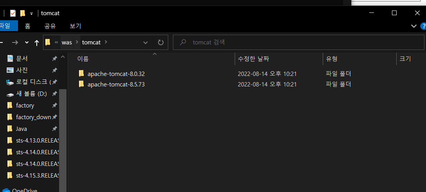The width and height of the screenshot is (426, 192).
Task: Click navigation pane scrollbar up arrow
Action: coord(63,57)
